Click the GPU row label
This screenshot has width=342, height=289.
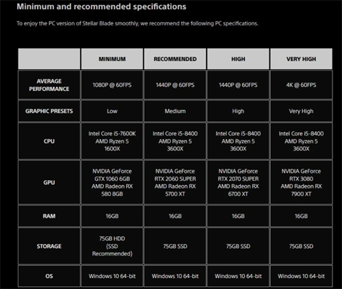tap(49, 182)
